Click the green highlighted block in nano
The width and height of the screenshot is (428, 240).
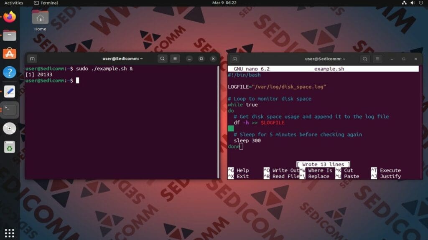[x=231, y=128]
